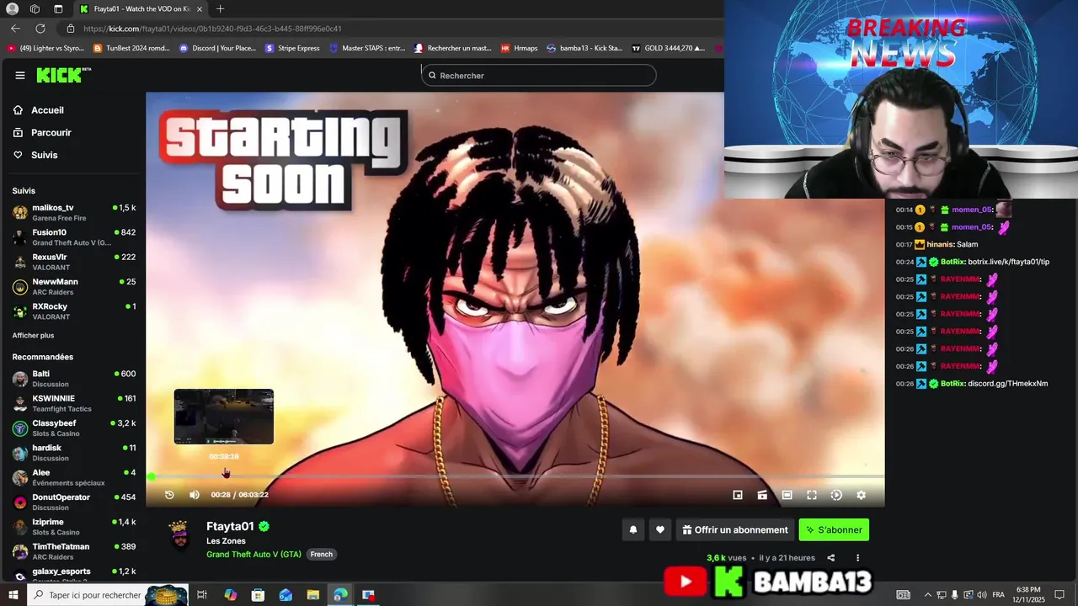Go back with the browser back arrow
The width and height of the screenshot is (1078, 606).
(15, 28)
